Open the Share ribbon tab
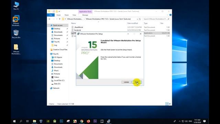The height and width of the screenshot is (124, 220). (x=67, y=15)
